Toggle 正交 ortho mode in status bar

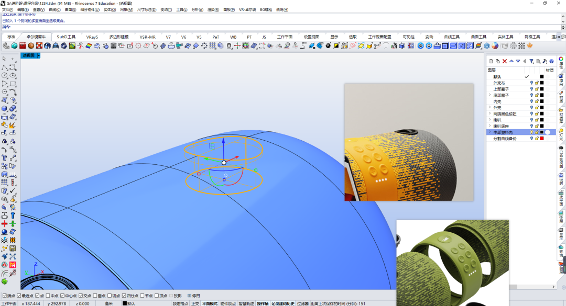(195, 303)
